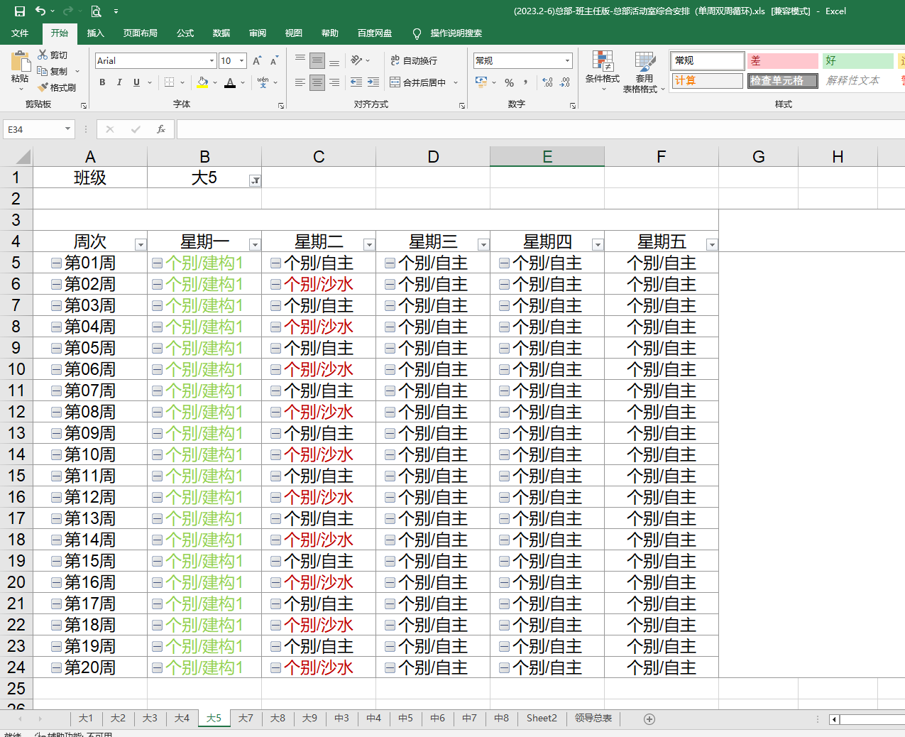Open the font size dropdown

click(242, 61)
